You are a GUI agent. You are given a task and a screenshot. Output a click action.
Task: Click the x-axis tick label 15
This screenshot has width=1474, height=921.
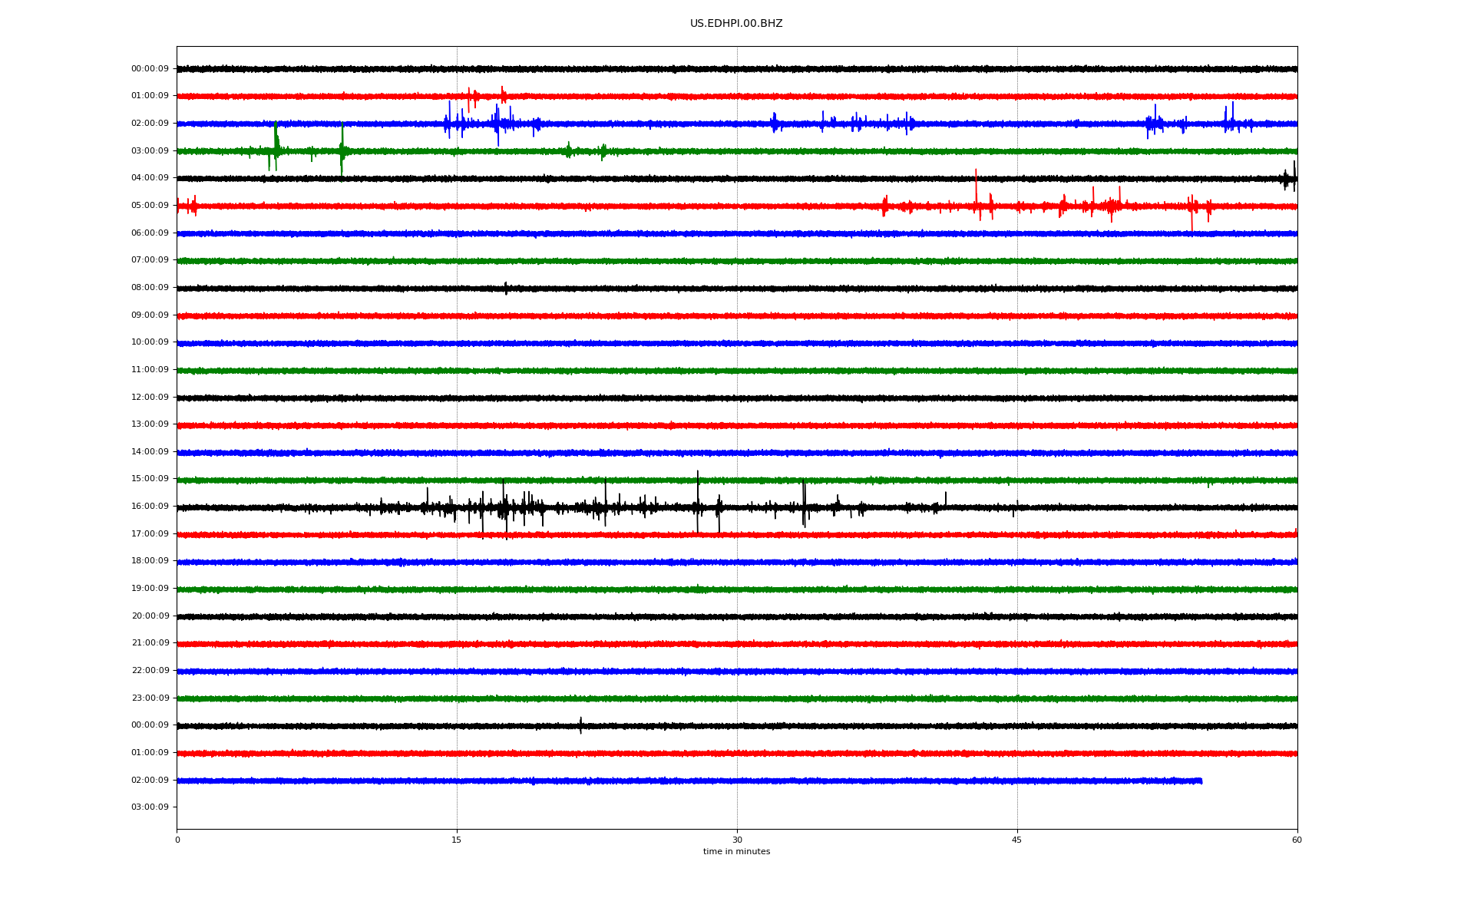tap(457, 840)
